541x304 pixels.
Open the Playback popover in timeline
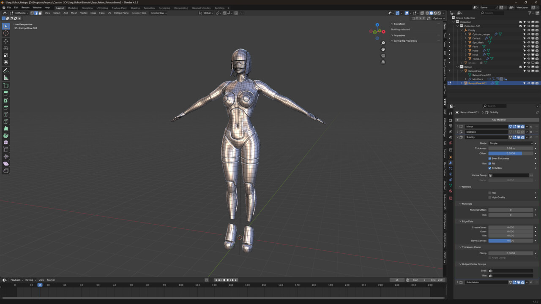click(16, 280)
